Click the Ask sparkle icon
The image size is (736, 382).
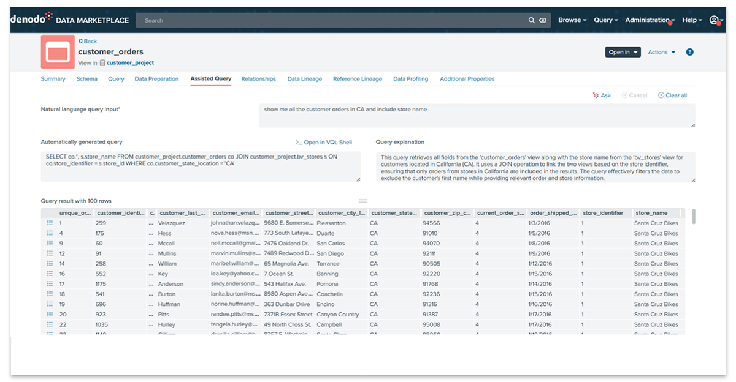click(596, 95)
